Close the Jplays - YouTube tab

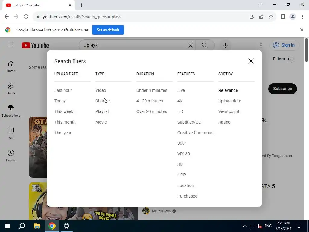coord(70,5)
